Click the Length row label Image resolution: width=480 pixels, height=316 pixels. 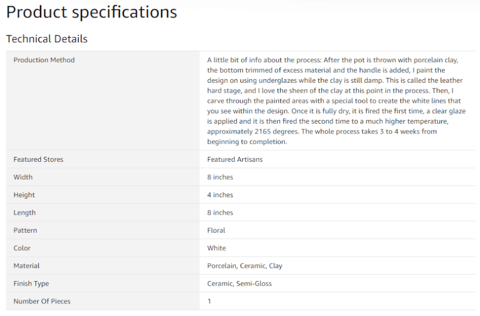pyautogui.click(x=25, y=212)
